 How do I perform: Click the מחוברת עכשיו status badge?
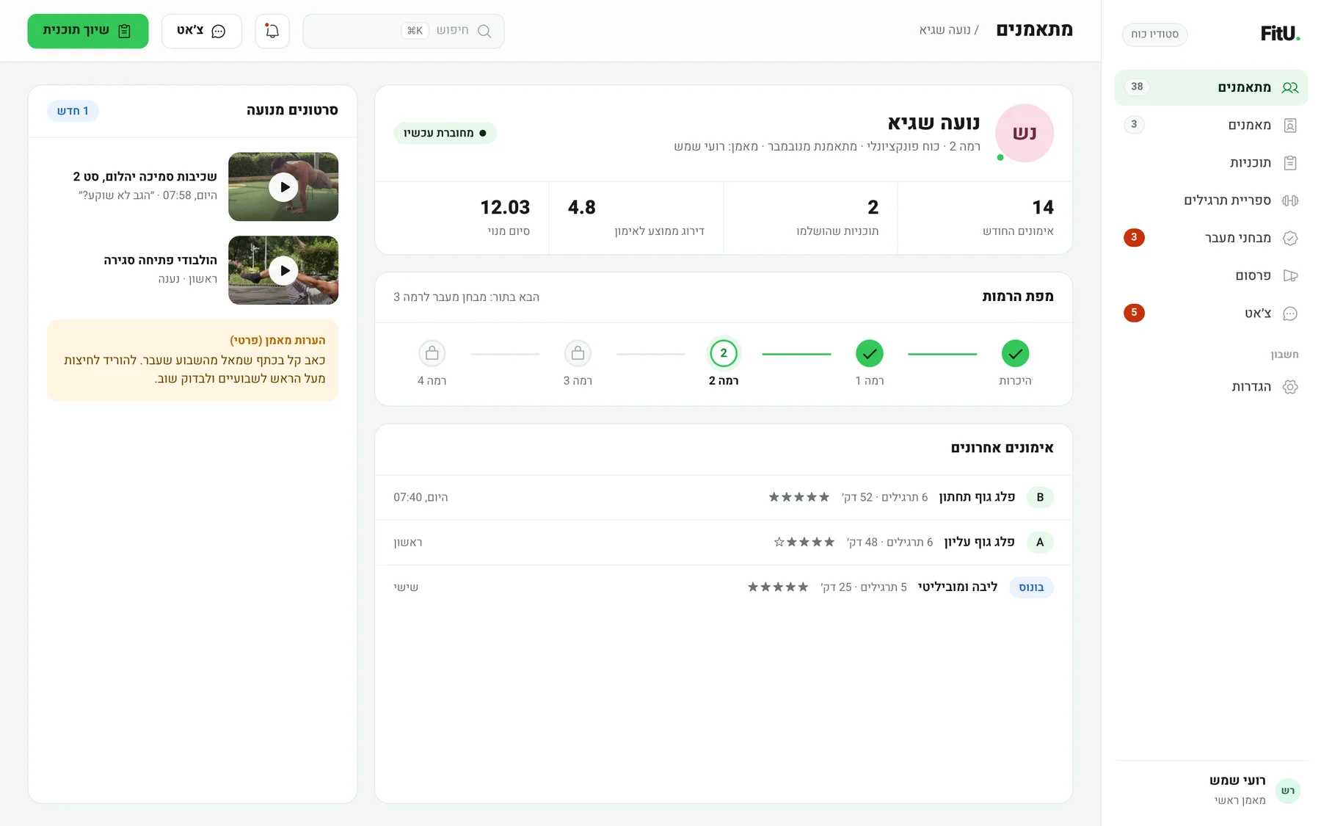pyautogui.click(x=445, y=133)
